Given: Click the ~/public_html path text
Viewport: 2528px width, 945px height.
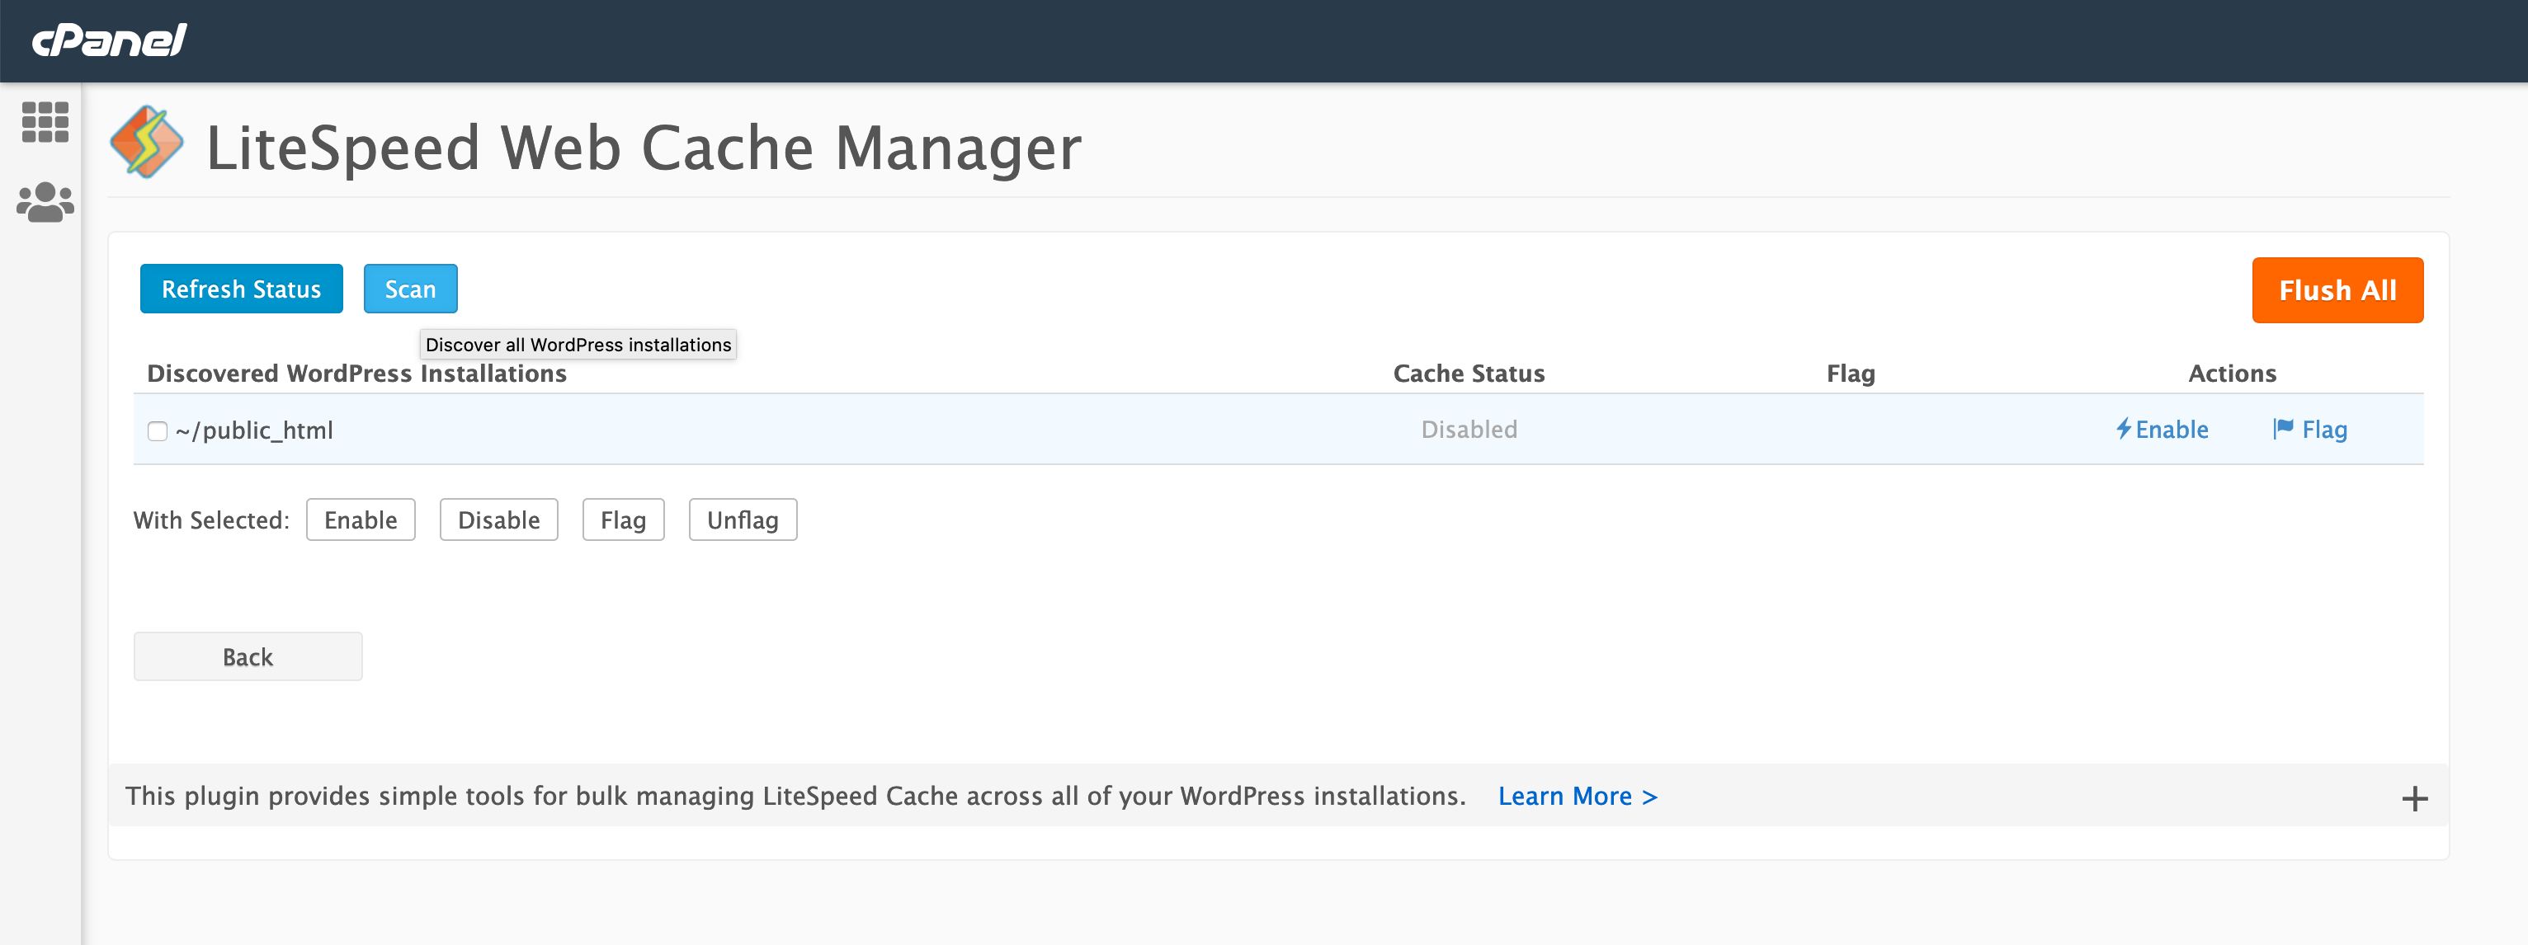Looking at the screenshot, I should (x=254, y=430).
